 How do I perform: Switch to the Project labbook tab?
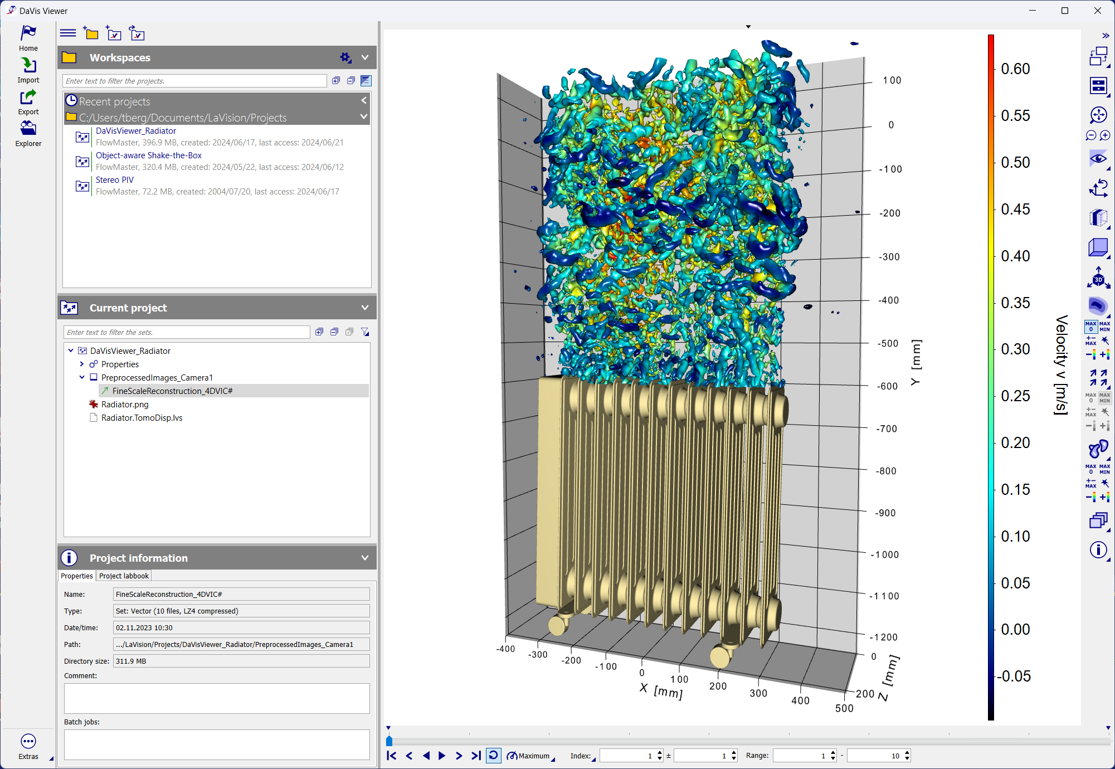click(124, 576)
